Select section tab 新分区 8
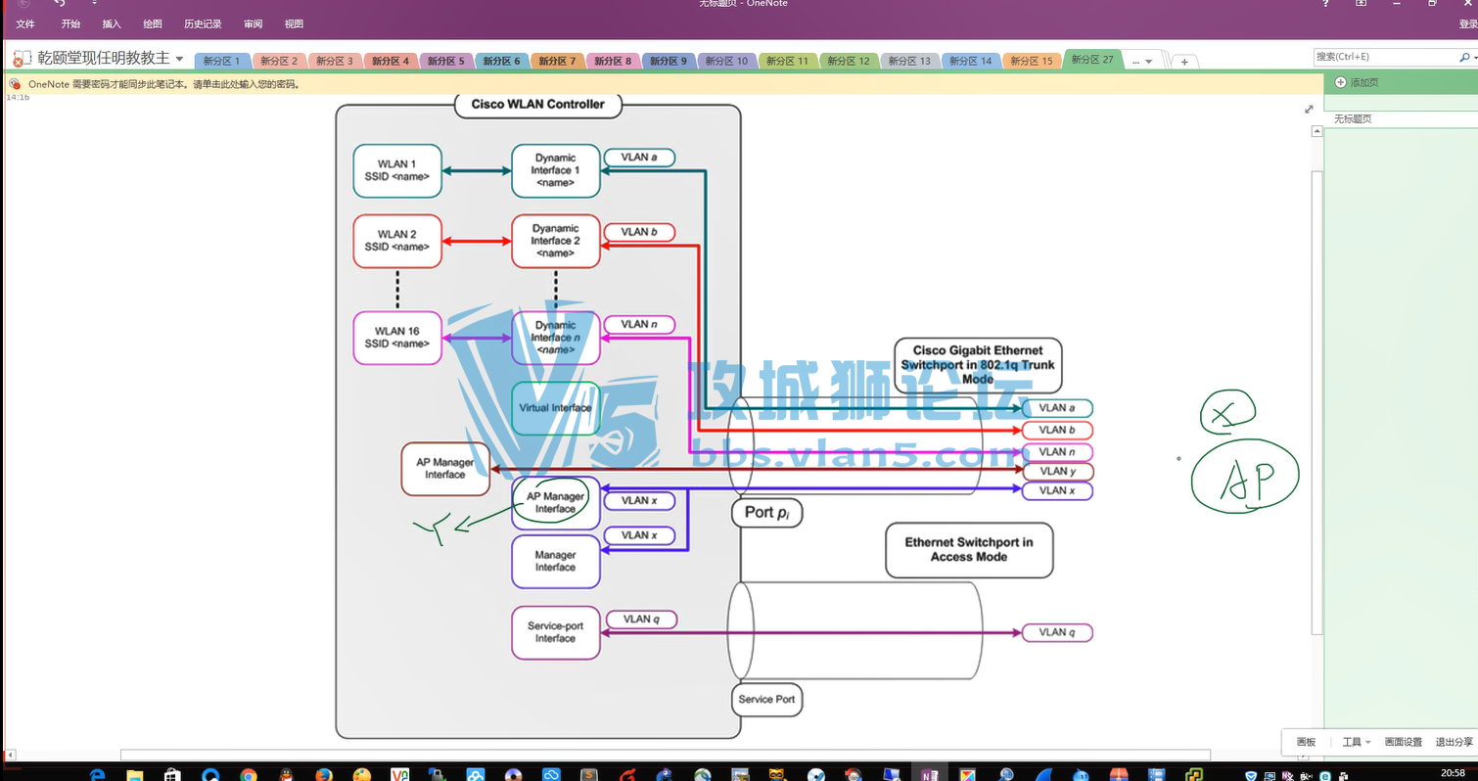The image size is (1478, 781). [614, 61]
